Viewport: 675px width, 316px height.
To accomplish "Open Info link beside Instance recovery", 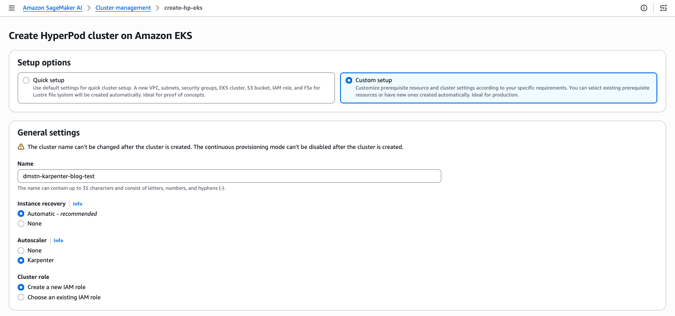I will [78, 204].
